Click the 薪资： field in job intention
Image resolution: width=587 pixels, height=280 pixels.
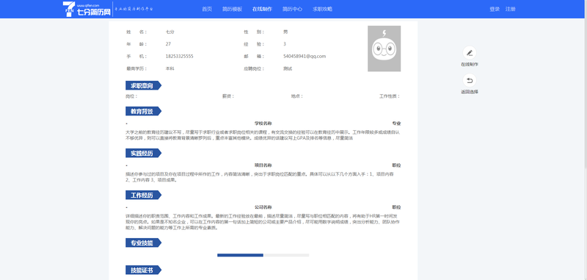coord(228,96)
